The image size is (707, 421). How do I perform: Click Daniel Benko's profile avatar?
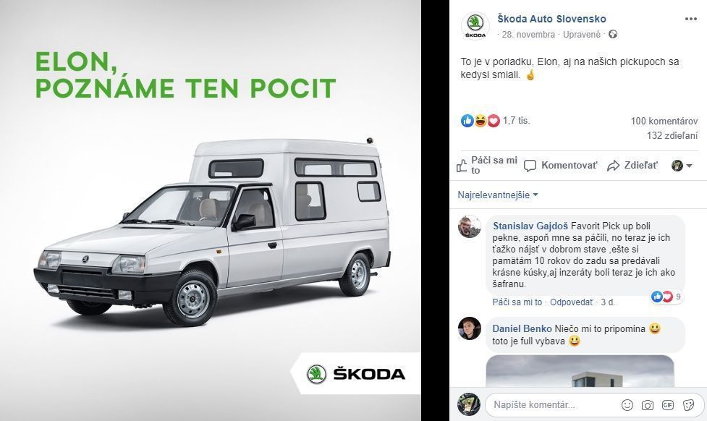470,328
